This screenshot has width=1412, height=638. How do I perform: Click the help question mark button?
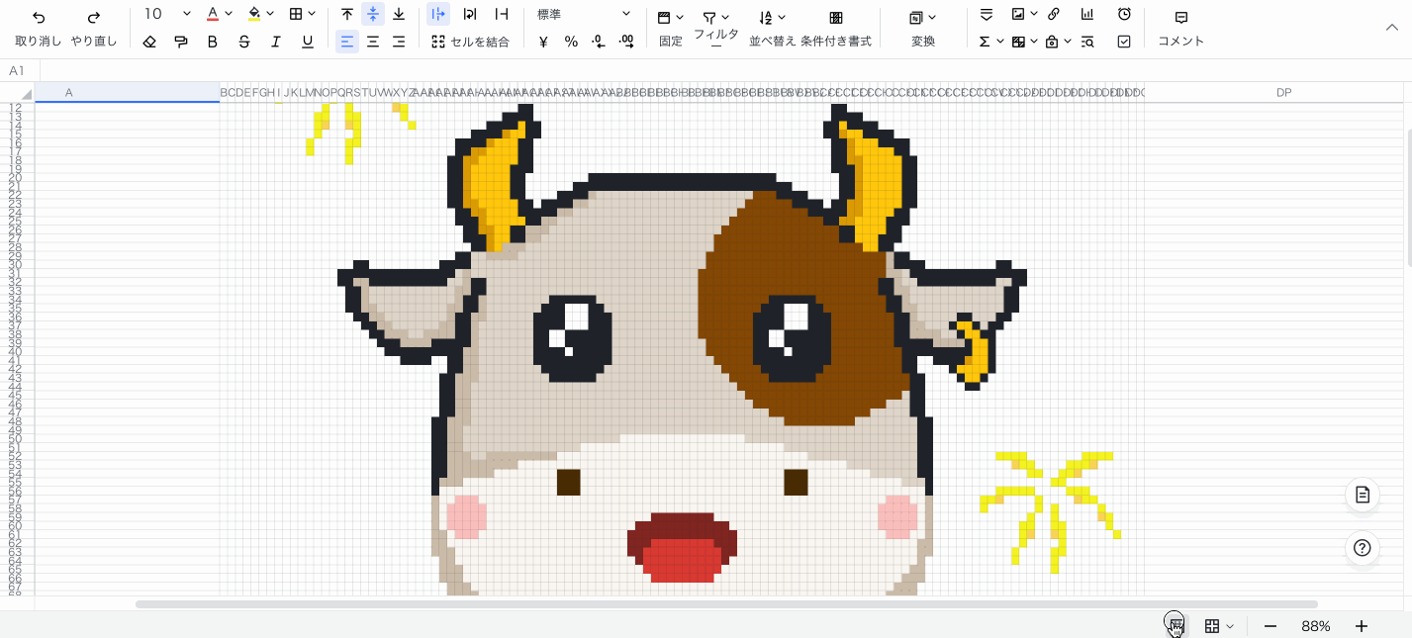(1362, 547)
